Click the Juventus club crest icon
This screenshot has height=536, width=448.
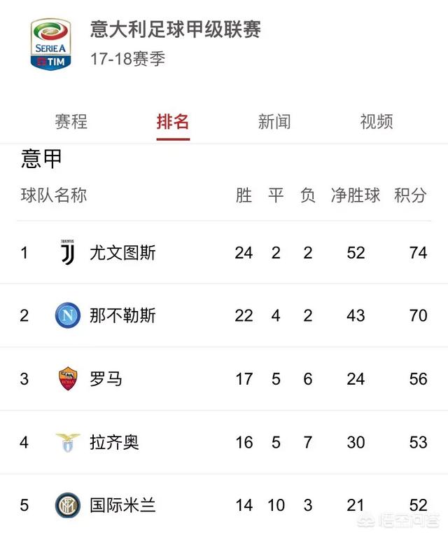[x=68, y=252]
